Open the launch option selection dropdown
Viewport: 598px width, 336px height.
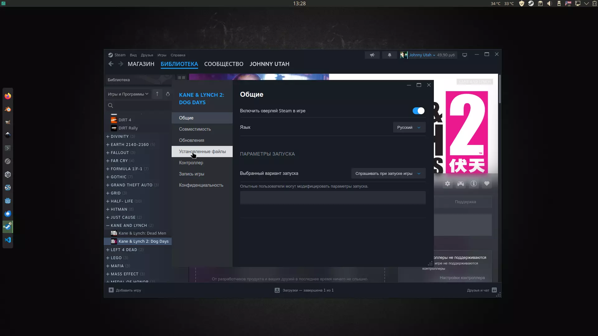388,174
